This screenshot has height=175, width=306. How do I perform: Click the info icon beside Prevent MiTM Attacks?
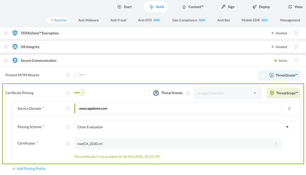tap(68, 75)
